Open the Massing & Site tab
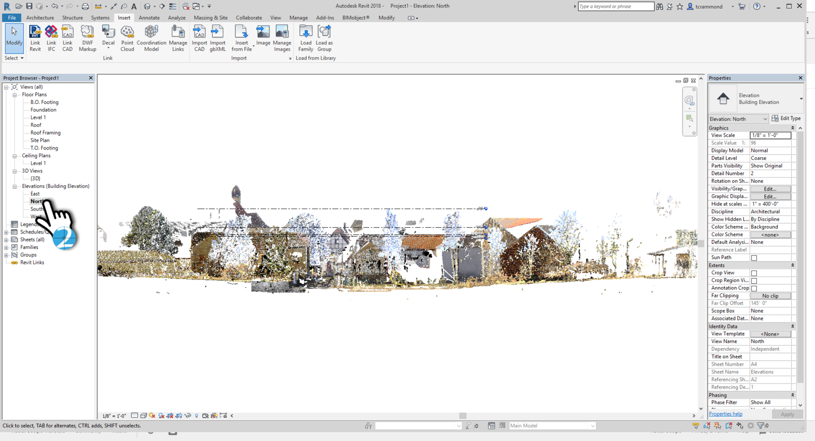The image size is (815, 441). (x=210, y=18)
